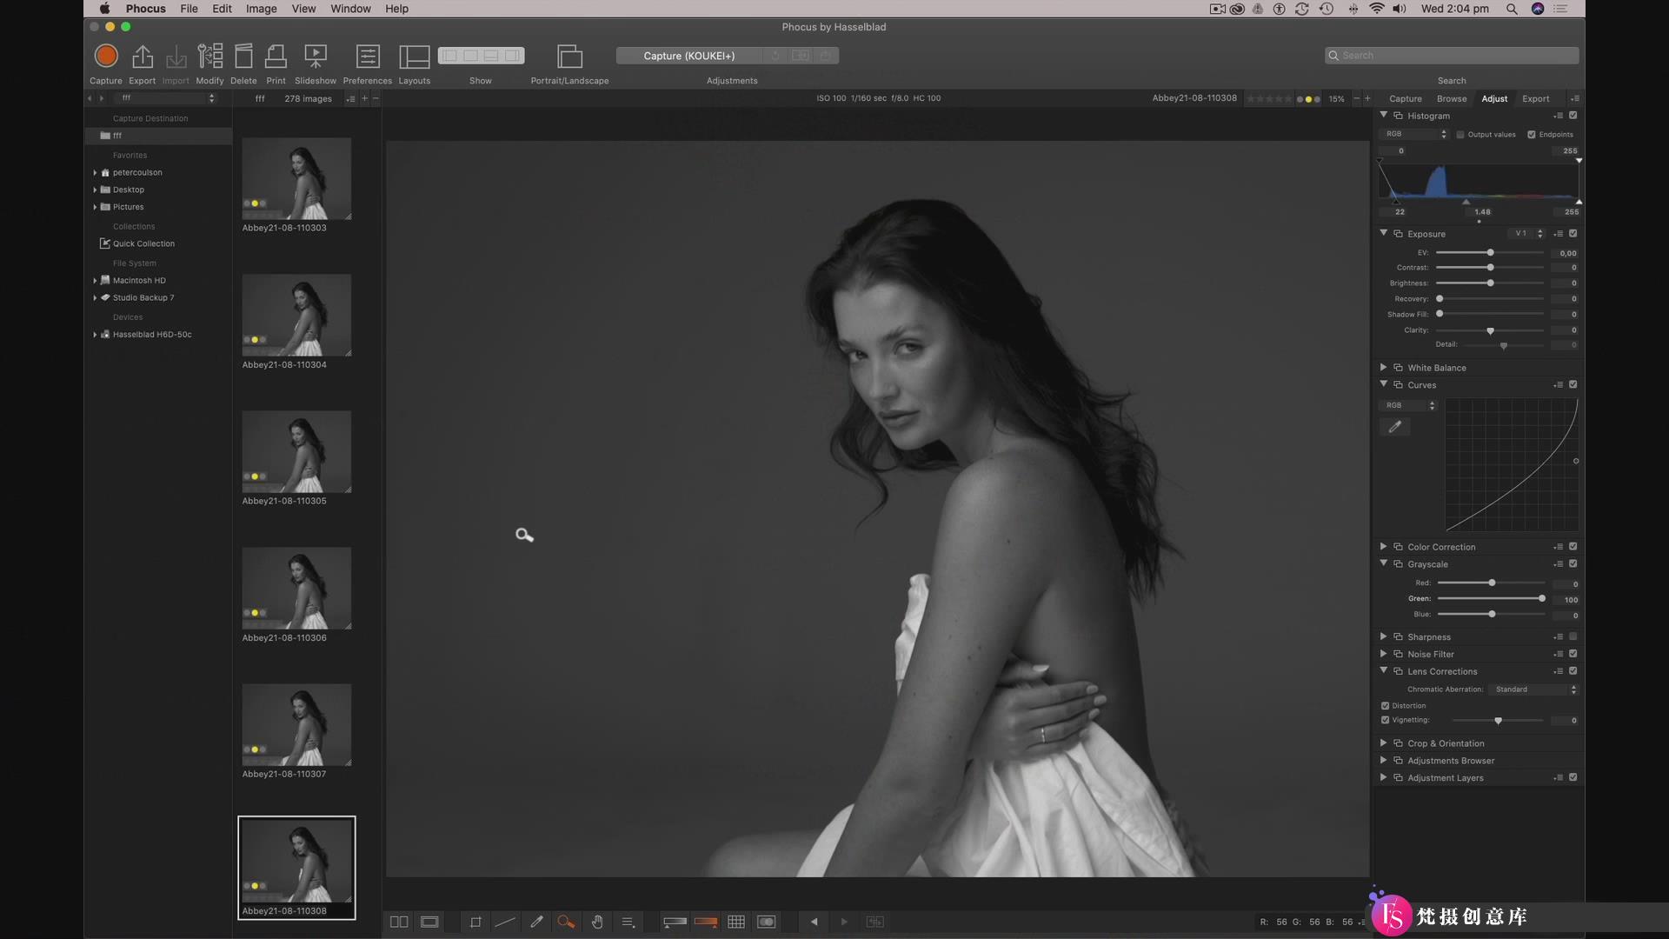Open Spotlight search in menu bar
The height and width of the screenshot is (939, 1669).
1512,9
